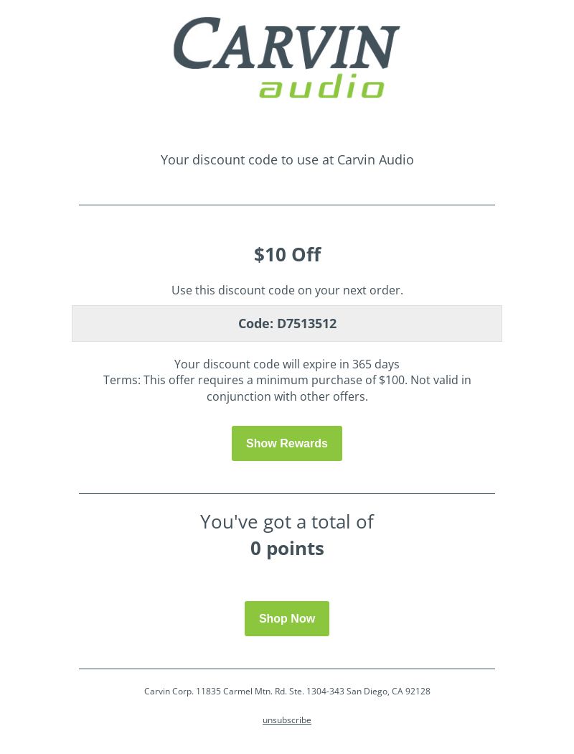Click the 'Code:' label in gray box
Screen dimensions: 574x754
click(255, 324)
